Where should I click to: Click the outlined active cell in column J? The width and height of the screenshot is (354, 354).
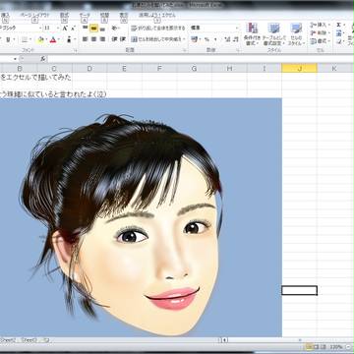coord(299,290)
